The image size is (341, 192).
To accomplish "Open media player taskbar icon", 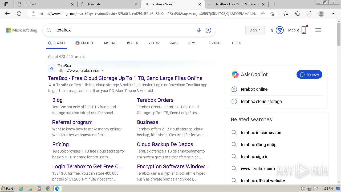I will click(39, 189).
